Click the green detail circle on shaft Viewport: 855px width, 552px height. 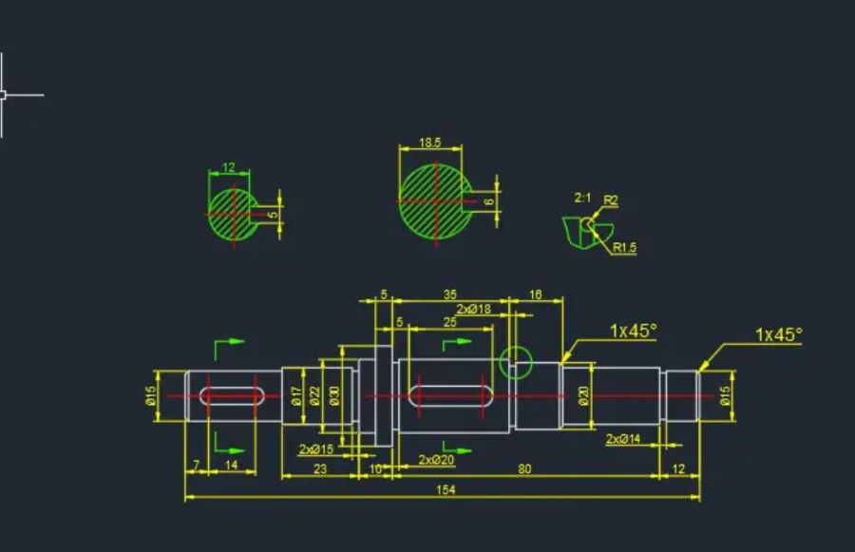tap(516, 362)
